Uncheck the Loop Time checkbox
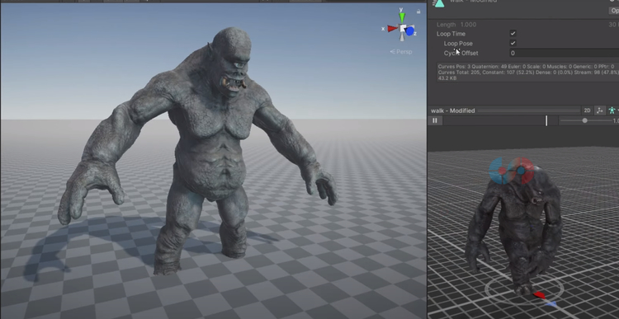 click(x=513, y=34)
